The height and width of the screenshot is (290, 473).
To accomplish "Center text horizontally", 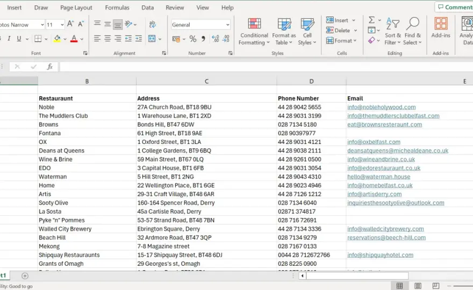I will coord(107,39).
